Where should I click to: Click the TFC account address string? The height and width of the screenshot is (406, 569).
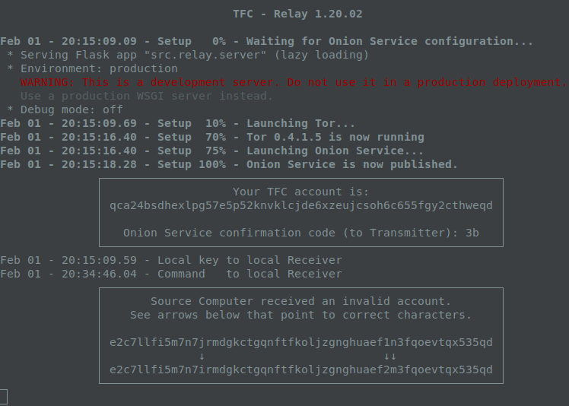click(301, 206)
